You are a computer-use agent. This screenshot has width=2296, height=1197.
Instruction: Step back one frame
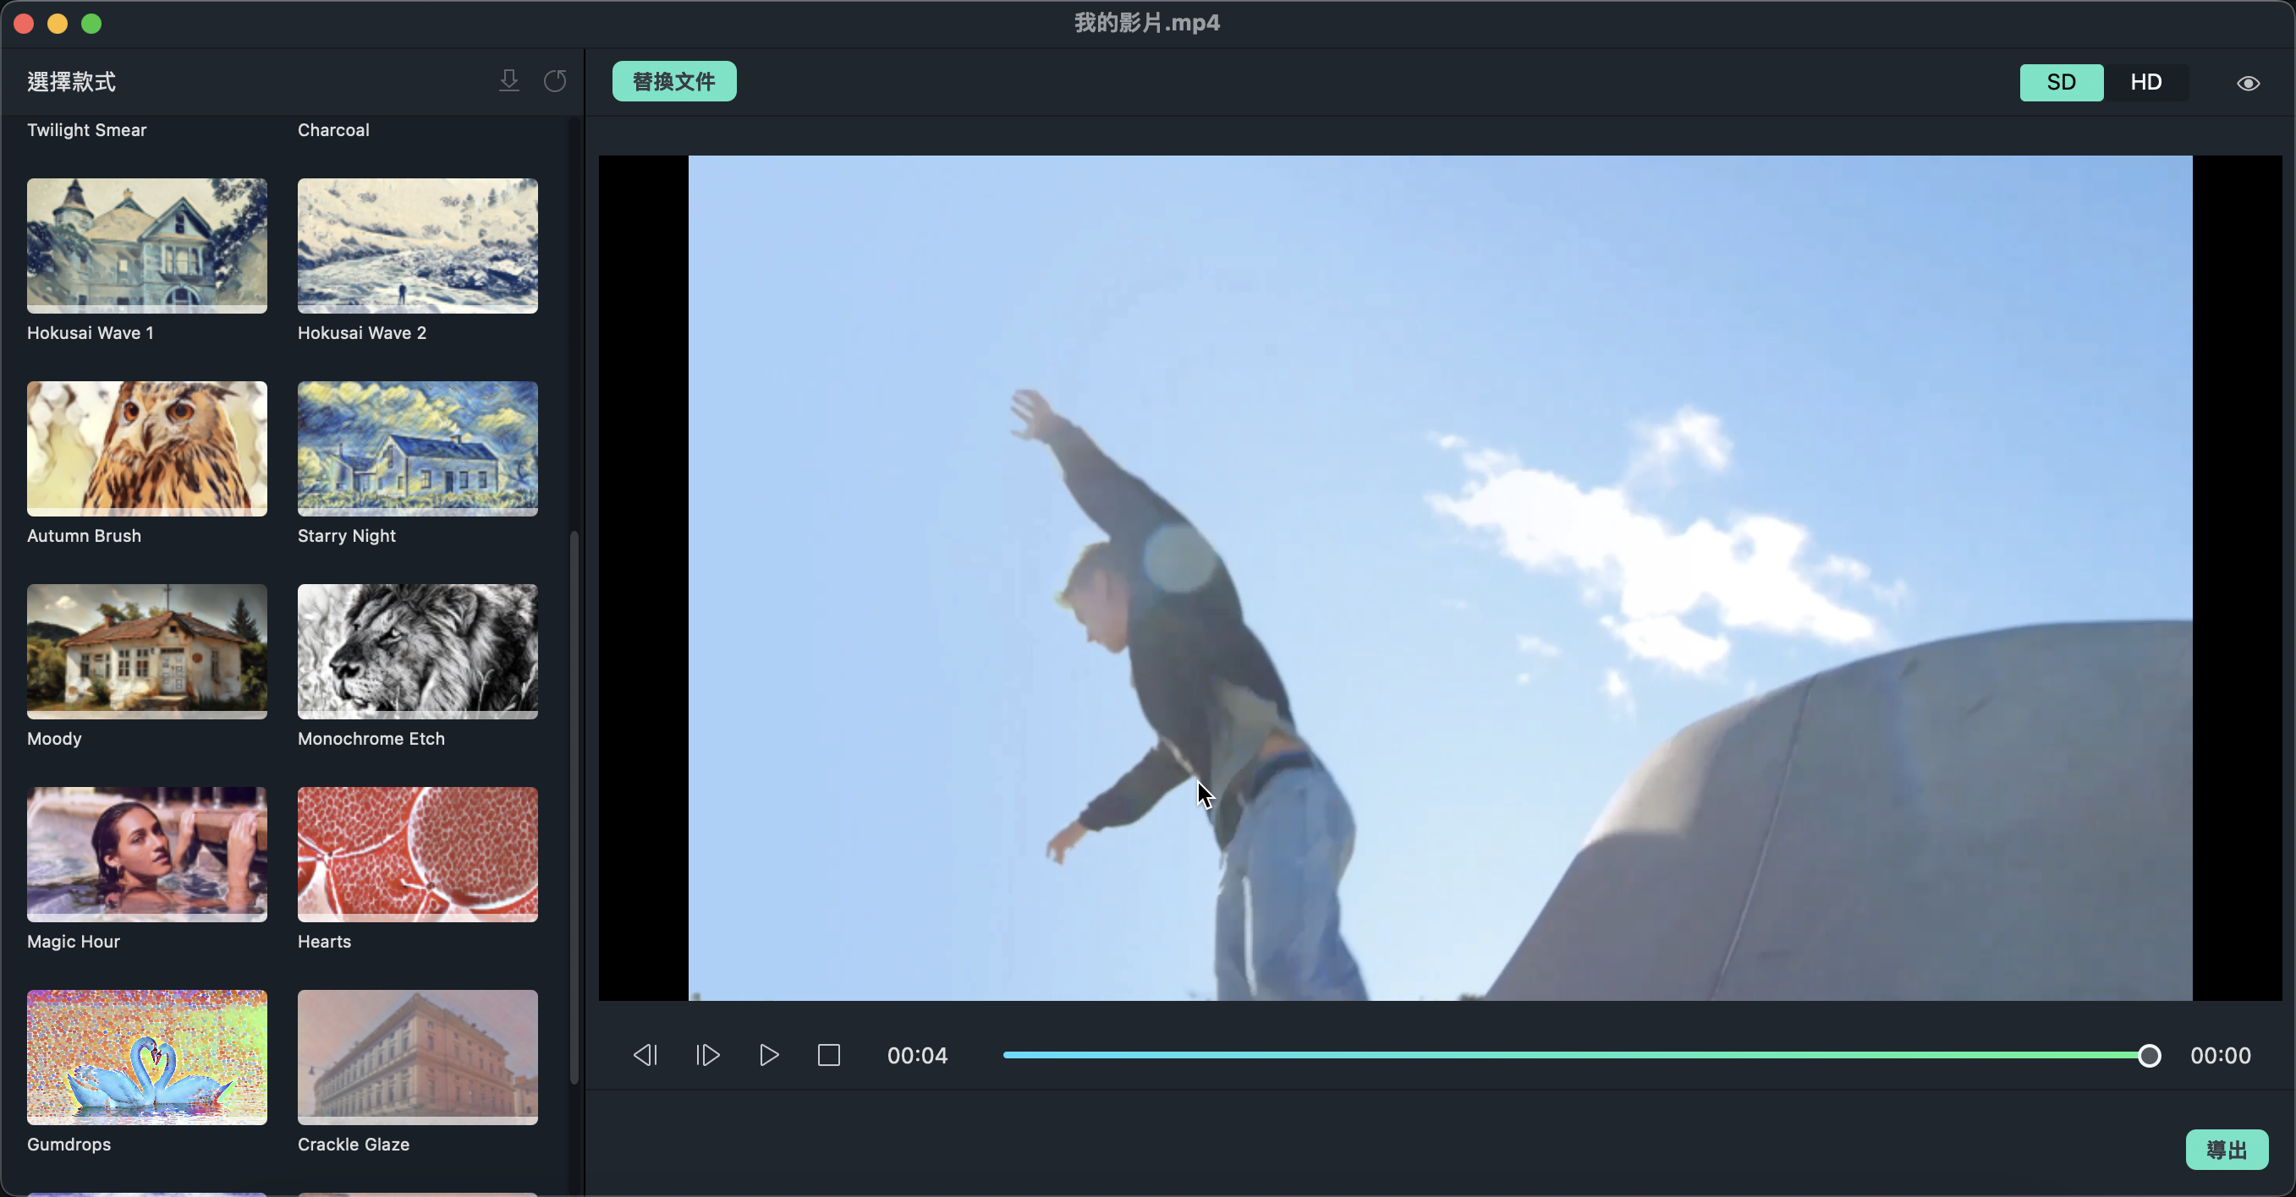point(645,1055)
